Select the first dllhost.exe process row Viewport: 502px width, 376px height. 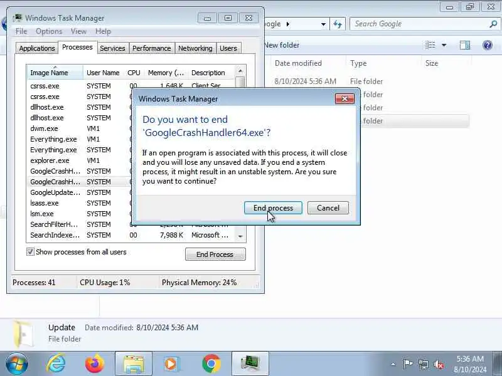[80, 107]
